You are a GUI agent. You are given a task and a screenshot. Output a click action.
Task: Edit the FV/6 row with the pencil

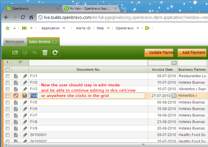(25, 109)
